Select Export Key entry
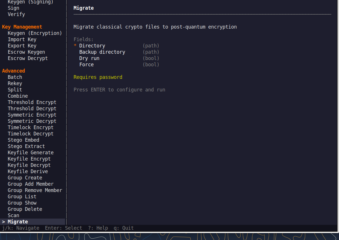 tap(22, 45)
